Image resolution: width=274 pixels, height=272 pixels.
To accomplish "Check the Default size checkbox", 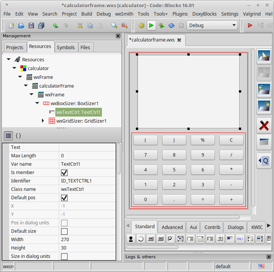I will (x=64, y=231).
